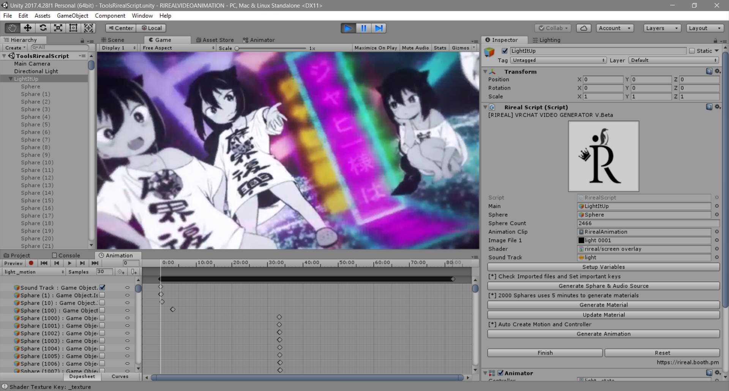Viewport: 729px width, 391px height.
Task: Select the Scale tool
Action: click(x=58, y=28)
